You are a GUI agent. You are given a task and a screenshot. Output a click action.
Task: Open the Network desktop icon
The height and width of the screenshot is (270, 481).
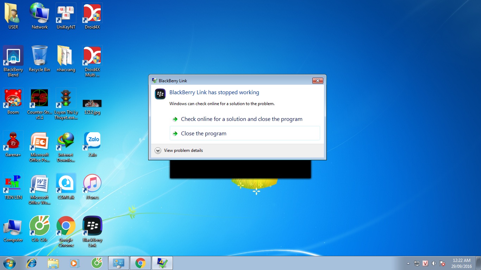(x=39, y=16)
